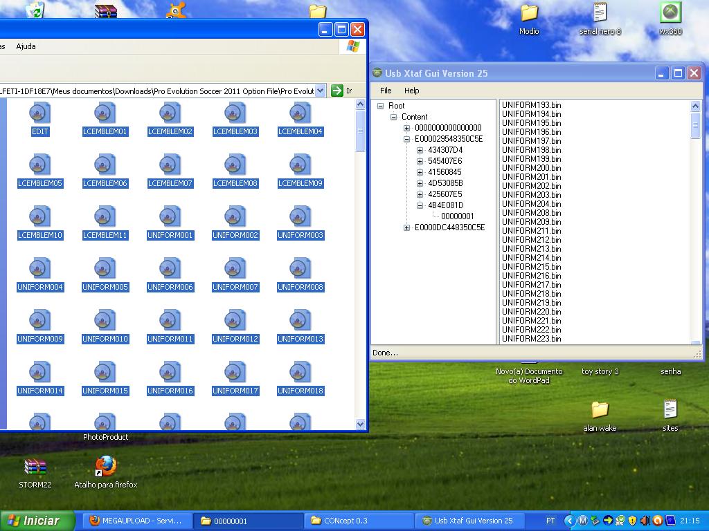The image size is (709, 531).
Task: Select the alan wake desktop folder
Action: point(600,416)
